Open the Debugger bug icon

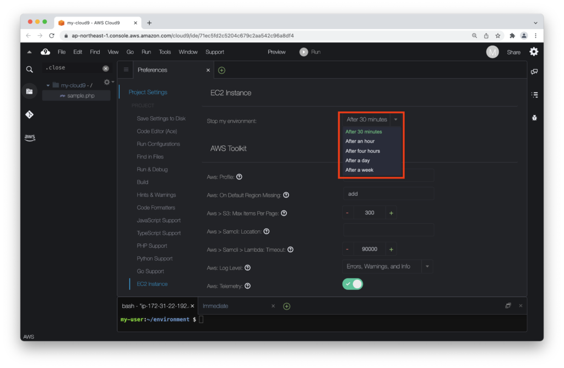(534, 118)
